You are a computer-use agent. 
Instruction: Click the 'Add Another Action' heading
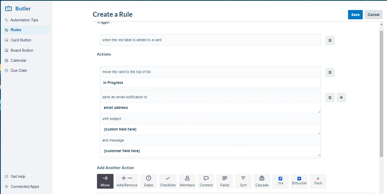click(x=115, y=168)
